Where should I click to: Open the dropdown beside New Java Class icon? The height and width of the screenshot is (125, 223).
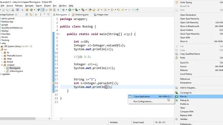(x=34, y=10)
